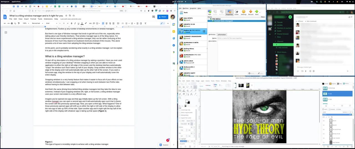Open the Filters menu in GIMP
Viewport: 355px width, 149px height.
click(x=217, y=81)
